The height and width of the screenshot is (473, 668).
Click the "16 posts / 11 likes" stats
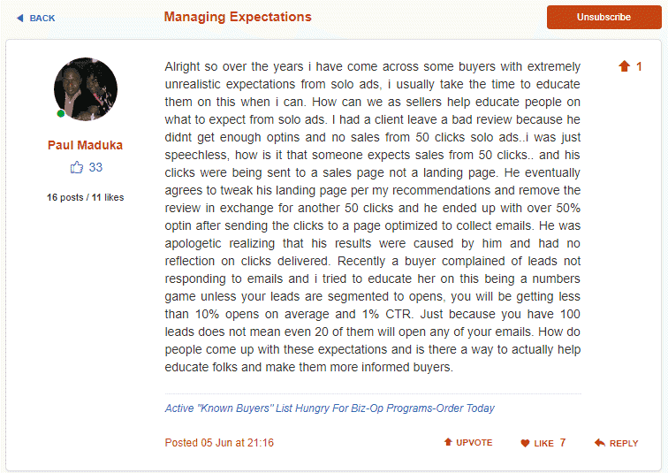click(85, 197)
